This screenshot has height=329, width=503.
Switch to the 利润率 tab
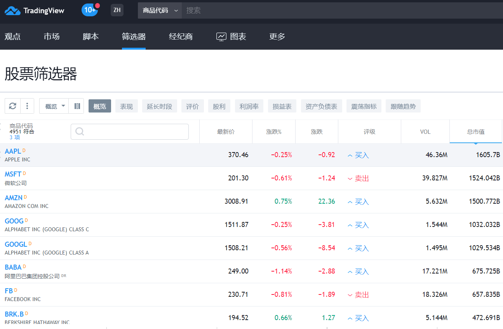pyautogui.click(x=249, y=106)
